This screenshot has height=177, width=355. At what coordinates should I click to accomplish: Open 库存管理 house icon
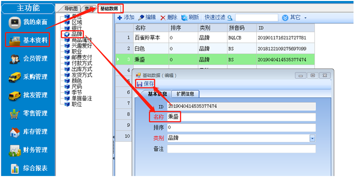tap(15, 132)
